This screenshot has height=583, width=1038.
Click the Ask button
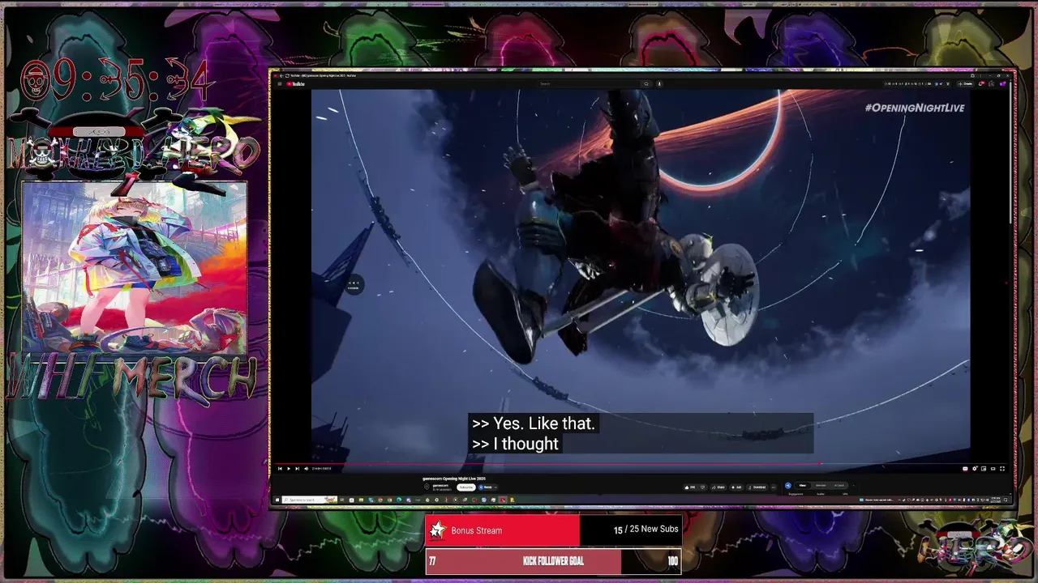click(736, 487)
